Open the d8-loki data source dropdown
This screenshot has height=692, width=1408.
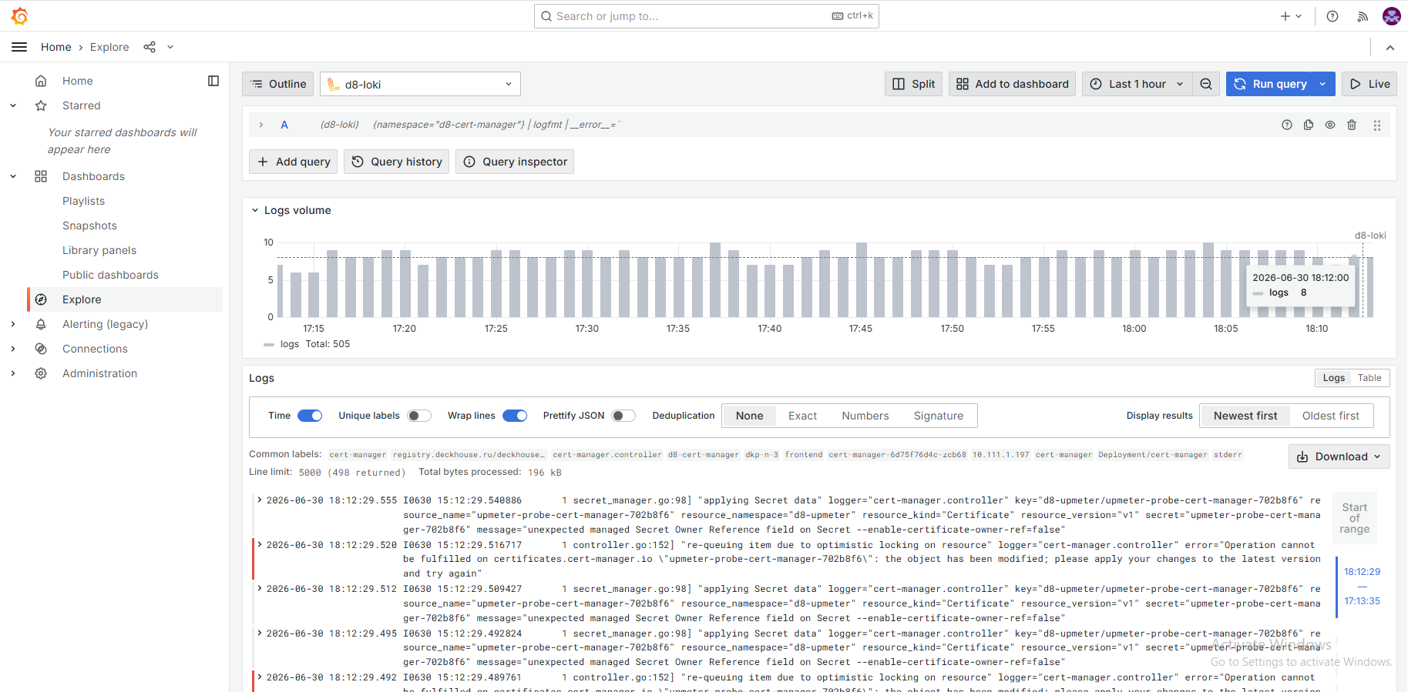pyautogui.click(x=420, y=84)
